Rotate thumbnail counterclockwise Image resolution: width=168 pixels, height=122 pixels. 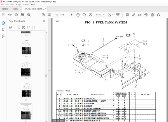coord(28,27)
